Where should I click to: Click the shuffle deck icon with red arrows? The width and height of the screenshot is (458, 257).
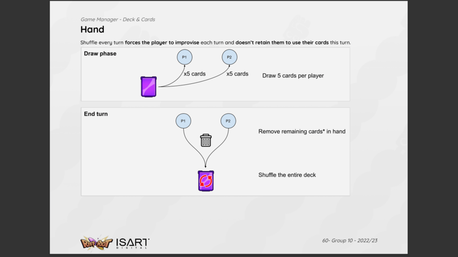pyautogui.click(x=206, y=181)
